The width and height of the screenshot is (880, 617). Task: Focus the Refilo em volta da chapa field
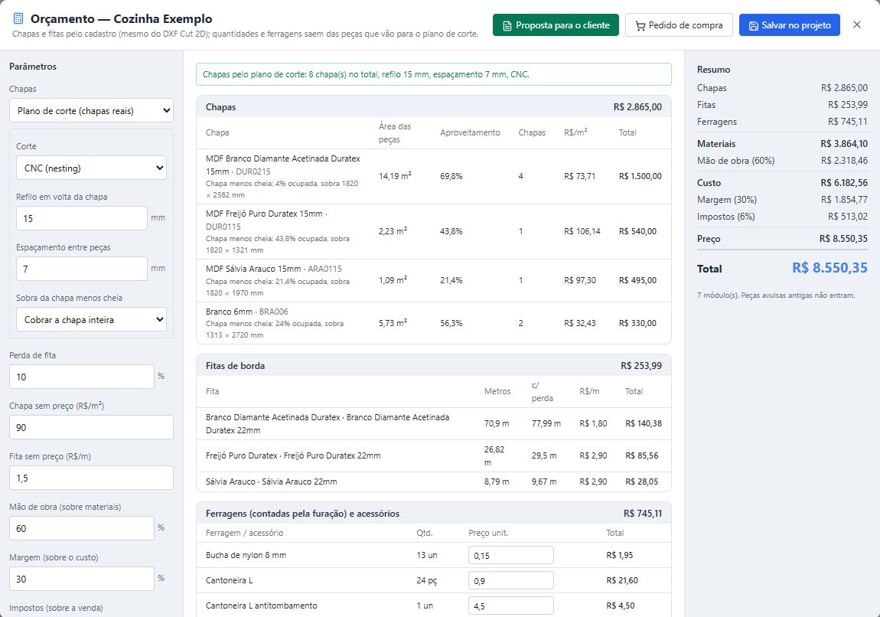click(x=82, y=218)
